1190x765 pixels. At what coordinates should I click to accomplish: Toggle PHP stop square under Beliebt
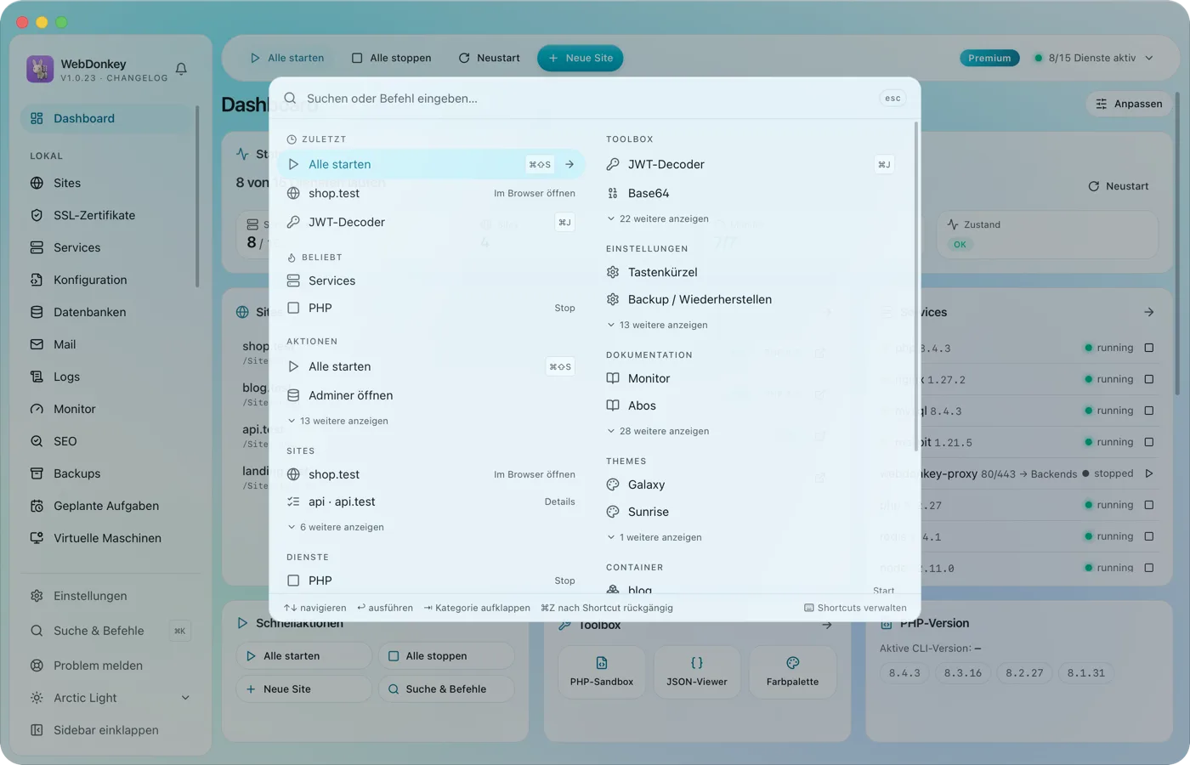pos(293,308)
